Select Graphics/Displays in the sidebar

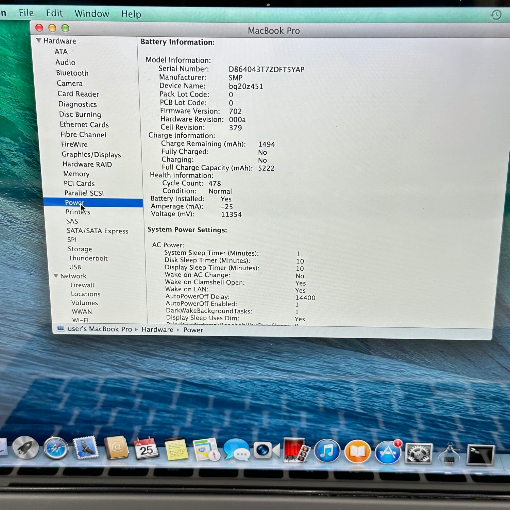coord(91,154)
